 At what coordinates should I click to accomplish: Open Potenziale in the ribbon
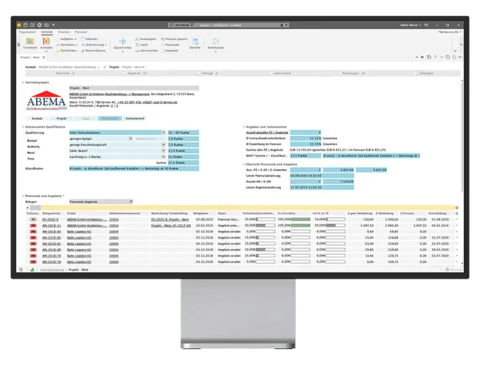(x=170, y=45)
